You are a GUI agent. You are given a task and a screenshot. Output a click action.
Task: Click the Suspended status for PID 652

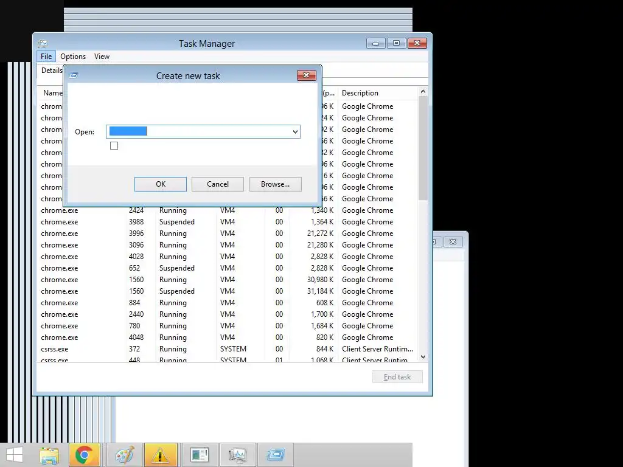(x=177, y=268)
